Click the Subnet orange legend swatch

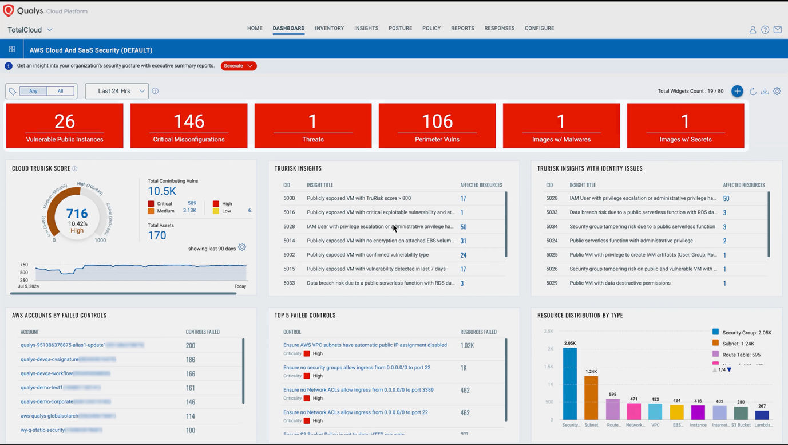click(715, 343)
